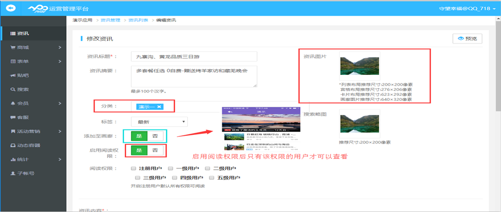Image resolution: width=501 pixels, height=212 pixels.
Task: Check the 注册用户 checkbox
Action: click(x=134, y=169)
